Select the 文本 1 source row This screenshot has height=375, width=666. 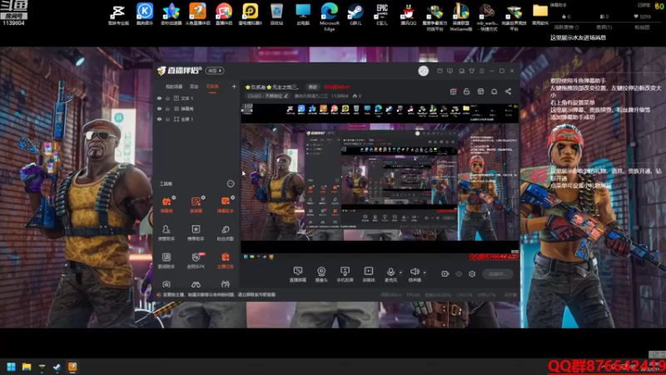pos(196,98)
